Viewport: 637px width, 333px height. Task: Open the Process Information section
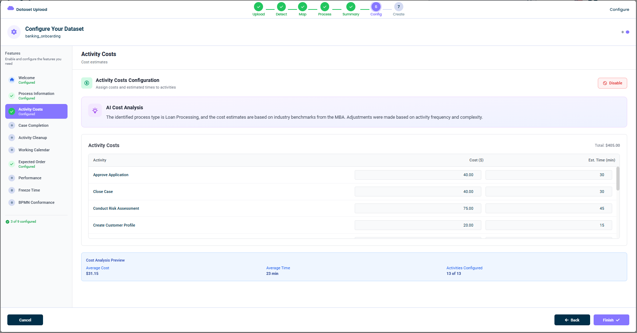click(36, 96)
